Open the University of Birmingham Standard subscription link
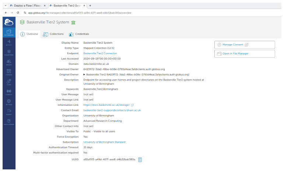 (104, 142)
